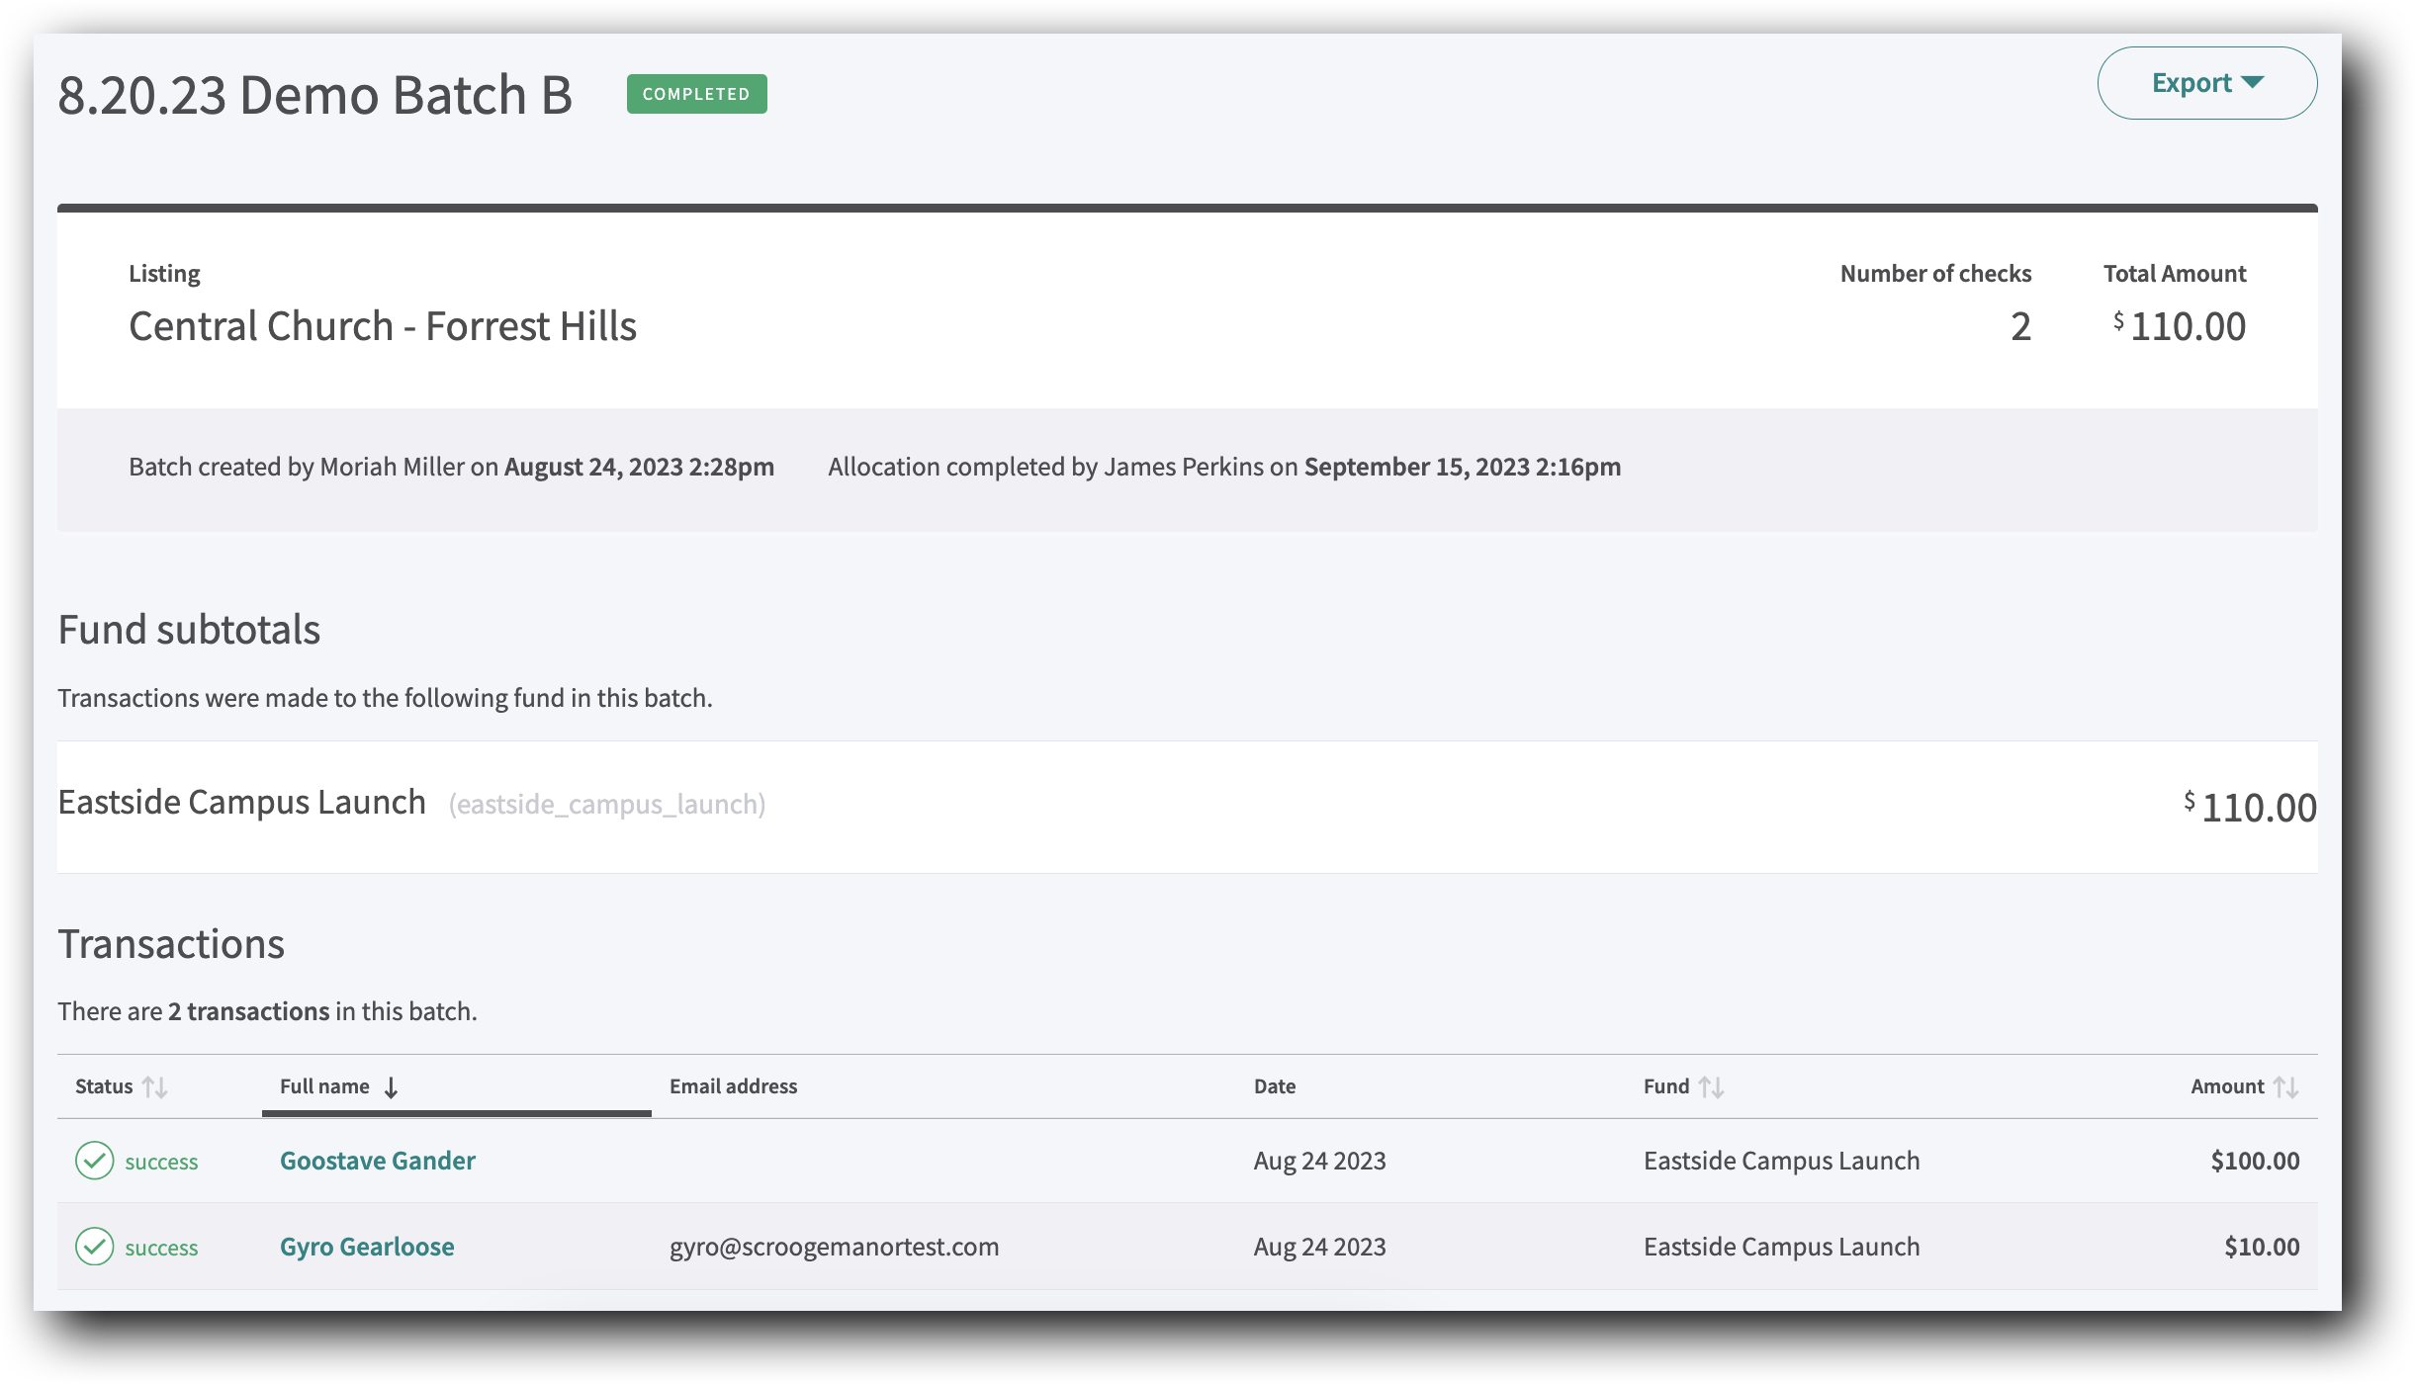Expand the Eastside Campus Launch fund row
The image size is (2415, 1384).
point(241,802)
